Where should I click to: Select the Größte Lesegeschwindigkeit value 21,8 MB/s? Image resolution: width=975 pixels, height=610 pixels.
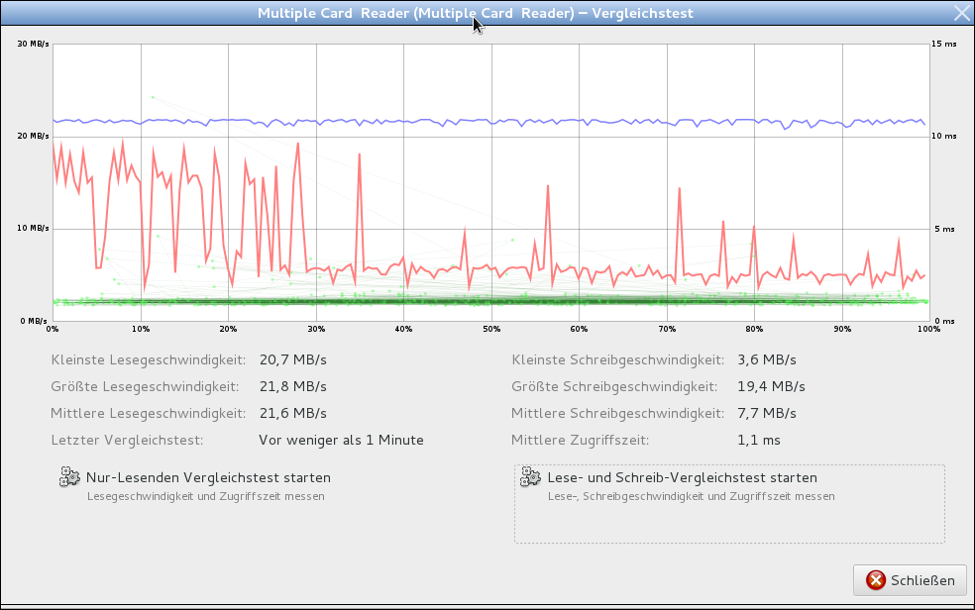point(292,386)
